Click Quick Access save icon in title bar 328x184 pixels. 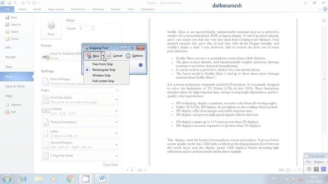pyautogui.click(x=9, y=3)
